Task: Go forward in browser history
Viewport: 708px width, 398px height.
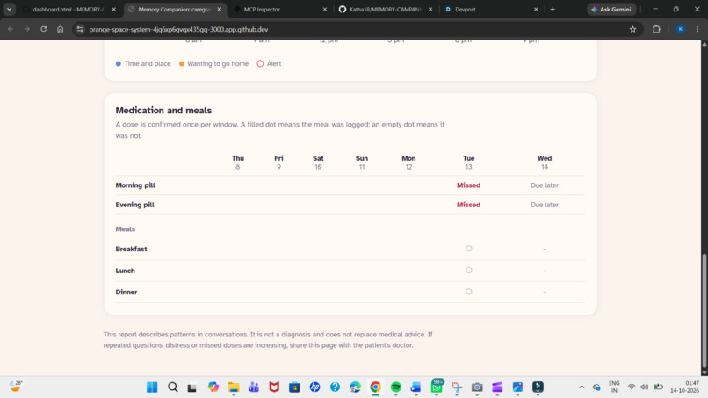Action: coord(27,29)
